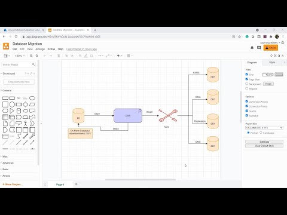Select the cylinder shape in General palette

coord(19,111)
